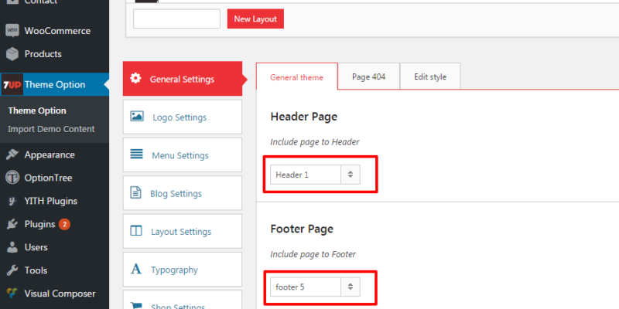
Task: Open Typography settings section
Action: (x=183, y=270)
